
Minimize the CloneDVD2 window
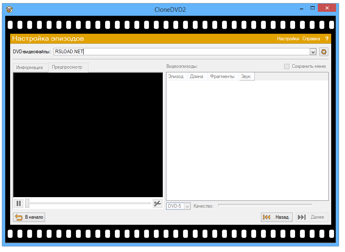(302, 9)
